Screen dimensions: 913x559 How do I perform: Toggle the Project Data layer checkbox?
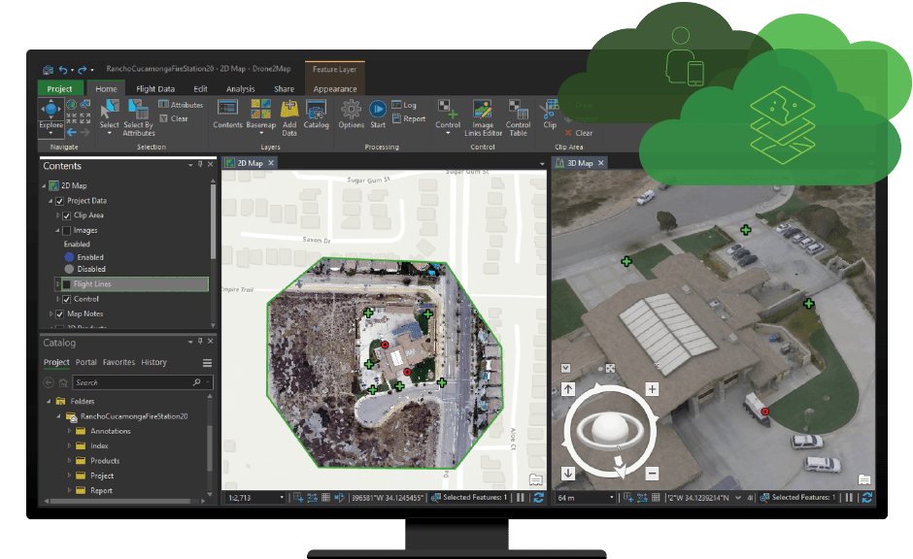pyautogui.click(x=59, y=201)
